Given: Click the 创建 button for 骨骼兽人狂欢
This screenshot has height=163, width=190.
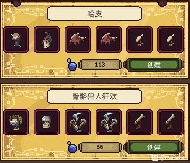Looking at the screenshot, I should tap(154, 147).
